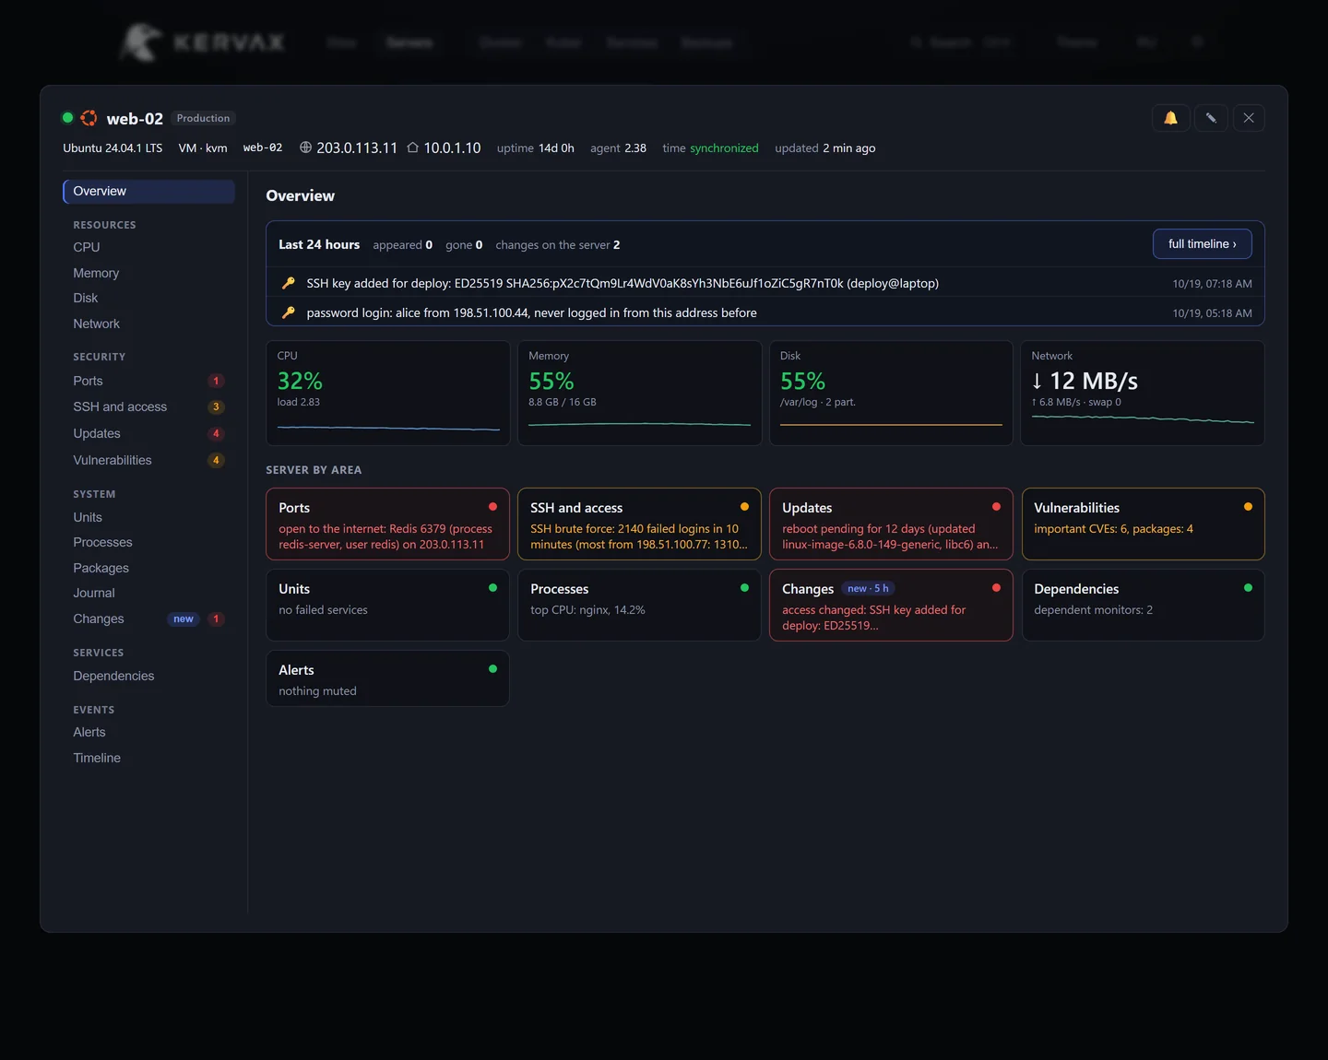Viewport: 1328px width, 1060px height.
Task: Go to Disk in the sidebar
Action: pos(148,298)
